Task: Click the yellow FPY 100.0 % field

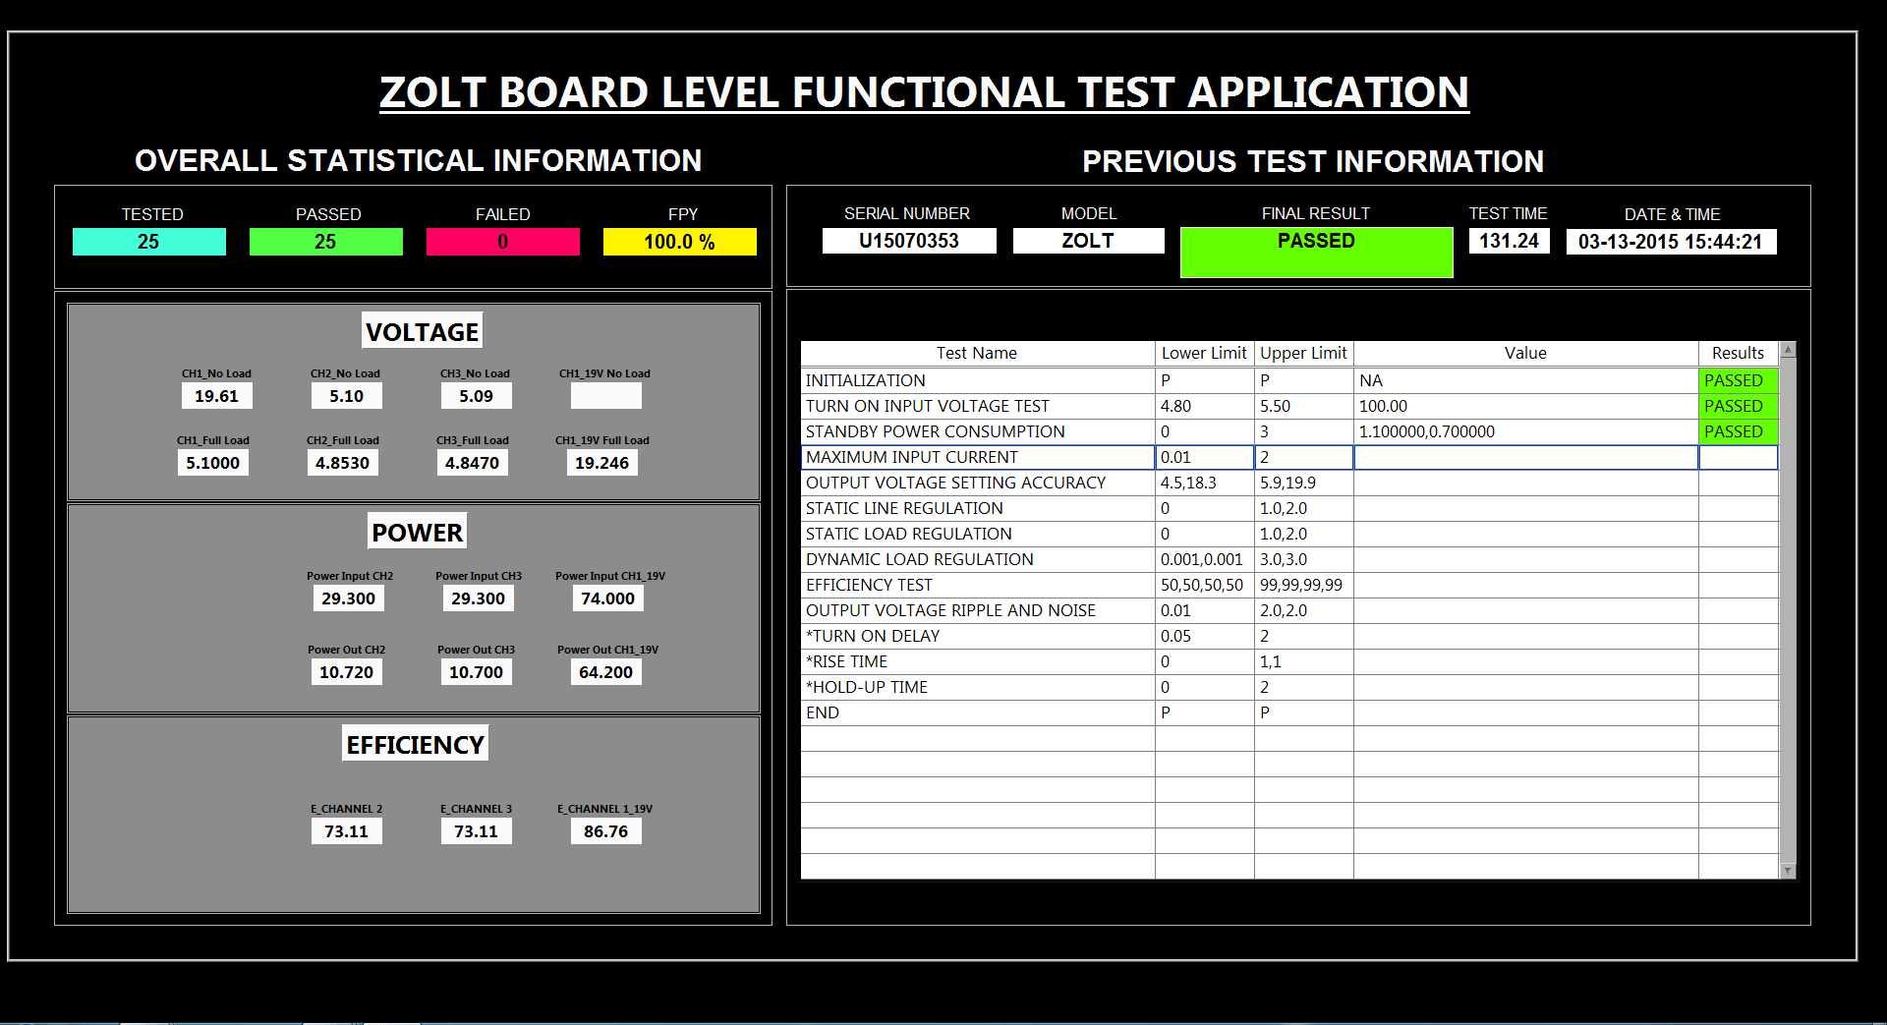Action: click(680, 242)
